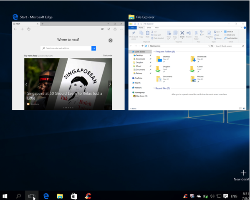Collapse the Frequent folders section

tap(154, 52)
